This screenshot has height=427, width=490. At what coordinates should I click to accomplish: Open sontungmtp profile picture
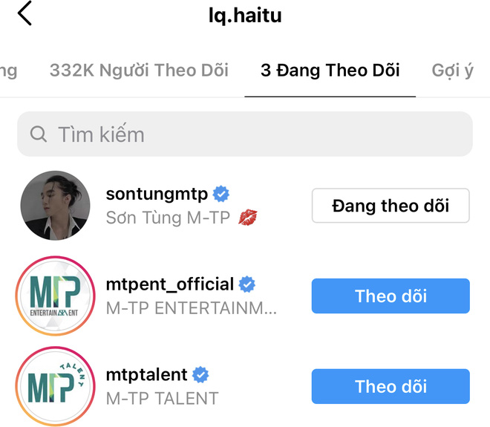[x=56, y=206]
